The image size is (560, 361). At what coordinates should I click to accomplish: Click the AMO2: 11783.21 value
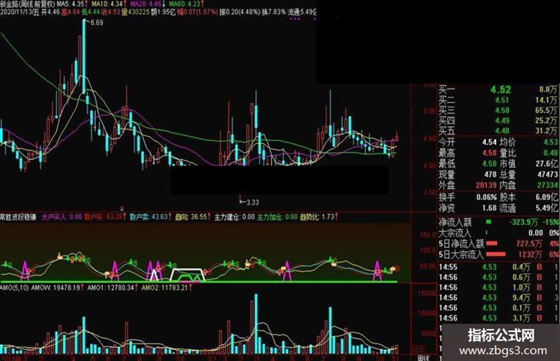point(167,287)
